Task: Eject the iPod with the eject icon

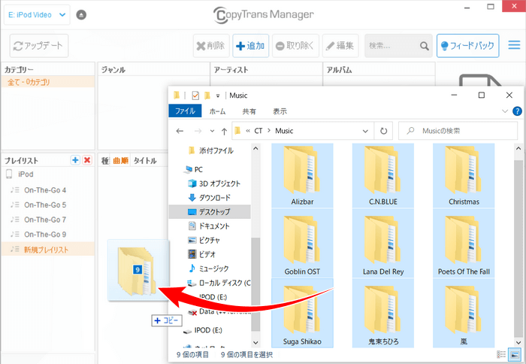Action: (x=81, y=15)
